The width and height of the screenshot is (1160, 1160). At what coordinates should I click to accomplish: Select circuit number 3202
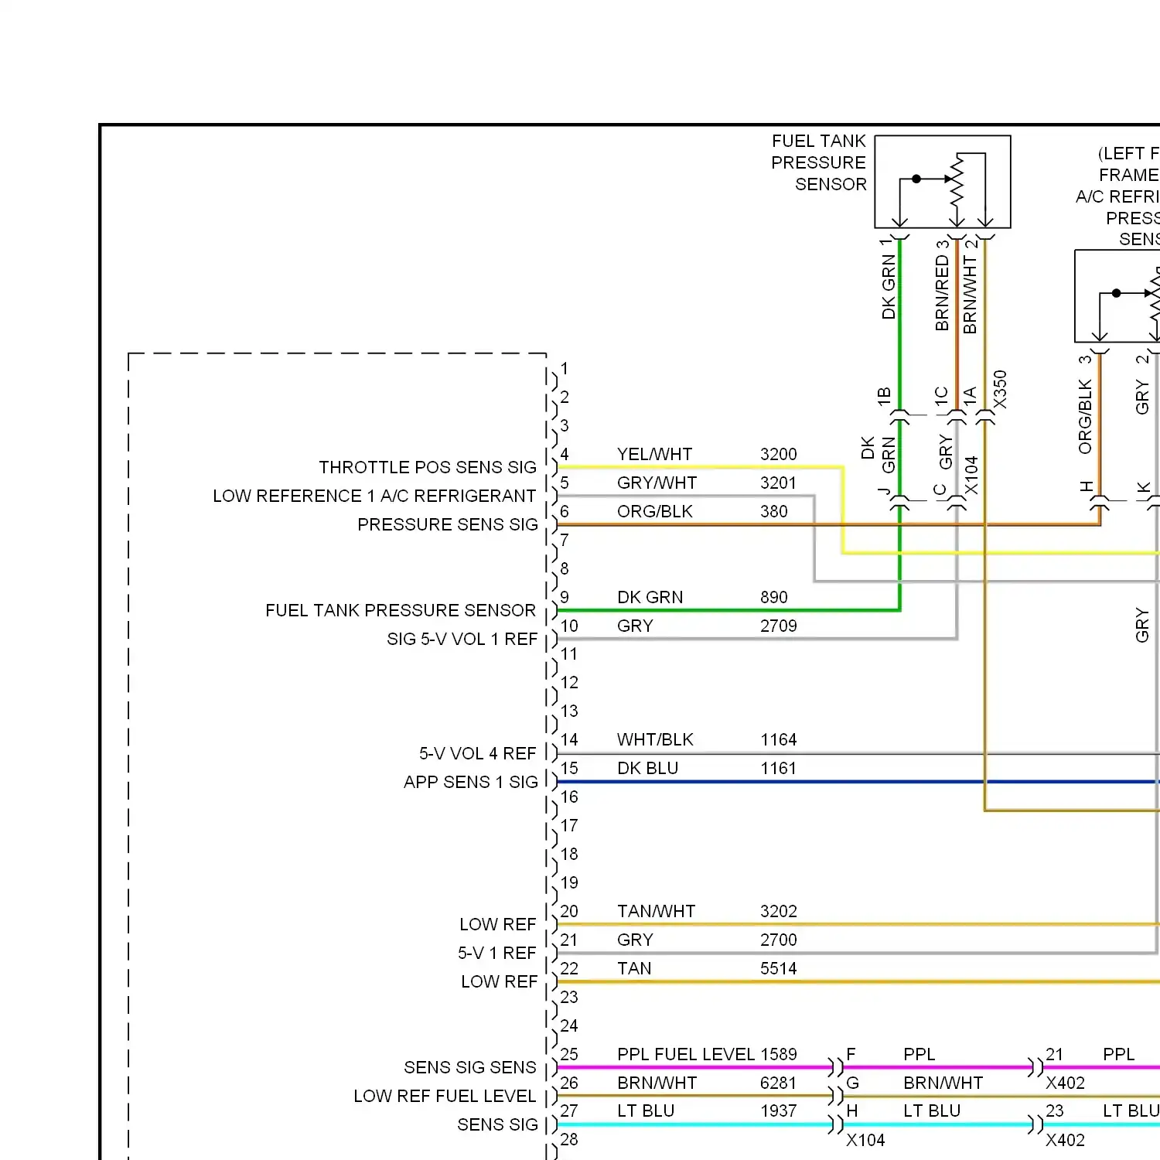[x=778, y=911]
